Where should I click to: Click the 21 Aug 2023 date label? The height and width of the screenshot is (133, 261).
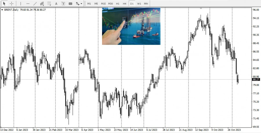pos(186,130)
